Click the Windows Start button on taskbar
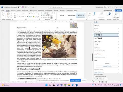This screenshot has width=123, height=92. [x=47, y=85]
